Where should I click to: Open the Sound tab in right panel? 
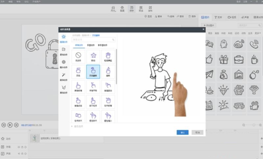coord(245,17)
